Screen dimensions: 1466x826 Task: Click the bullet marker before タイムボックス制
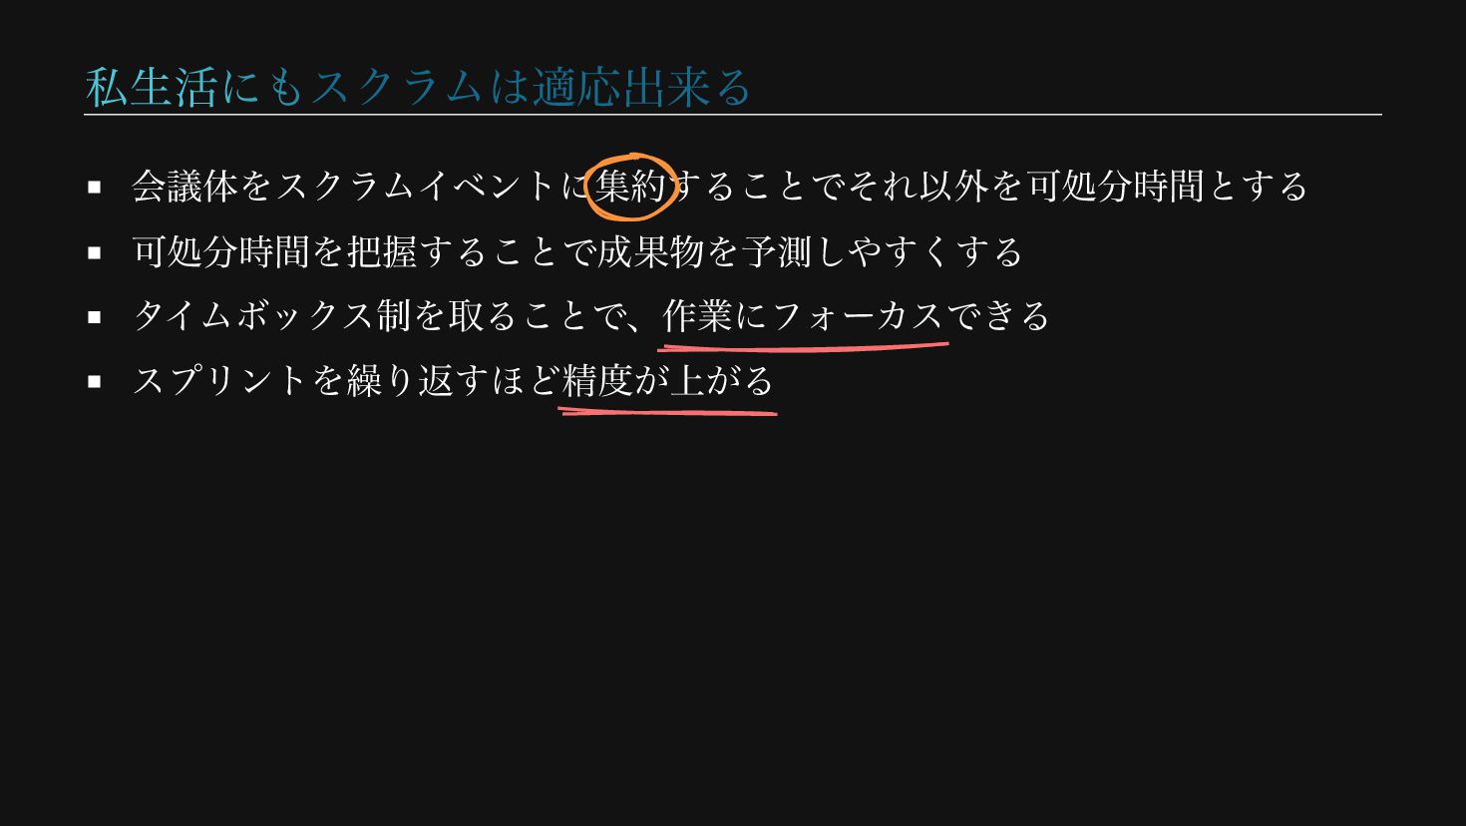[x=95, y=317]
